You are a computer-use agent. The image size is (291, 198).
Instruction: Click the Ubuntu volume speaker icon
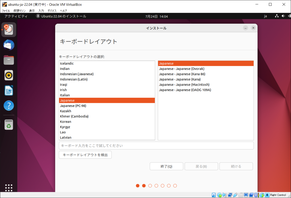point(283,16)
